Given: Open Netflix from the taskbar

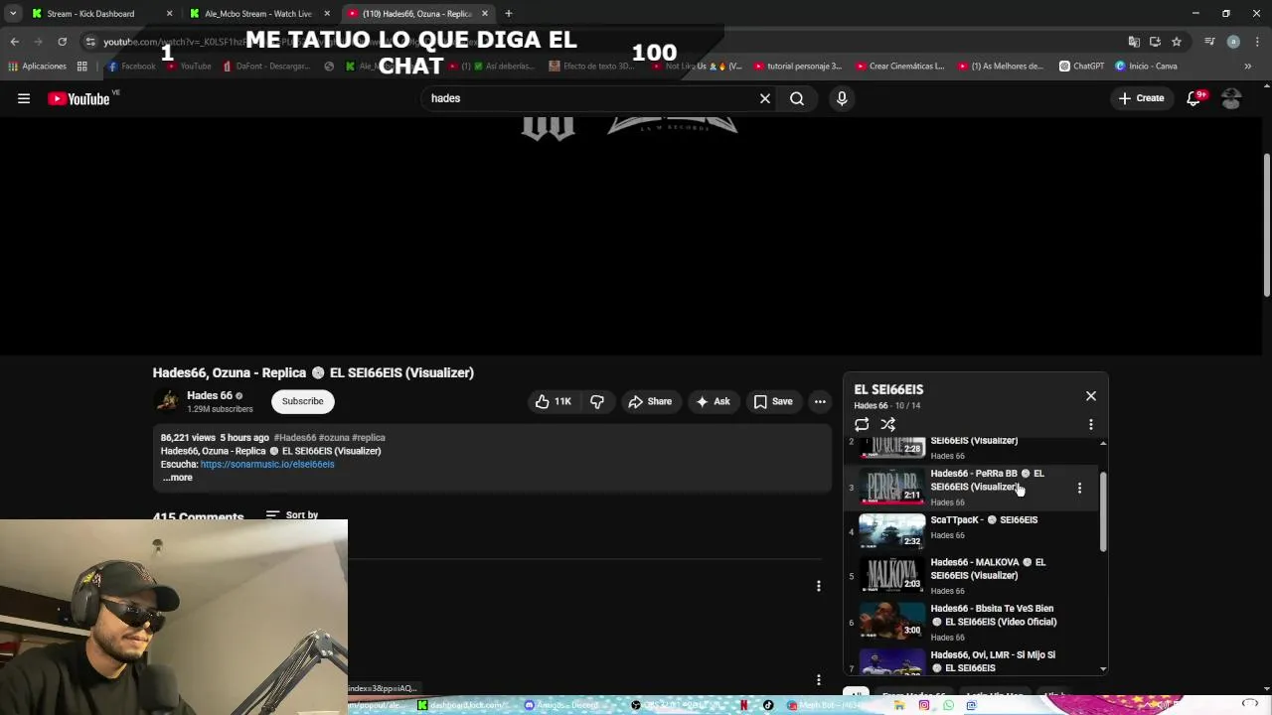Looking at the screenshot, I should tap(743, 705).
